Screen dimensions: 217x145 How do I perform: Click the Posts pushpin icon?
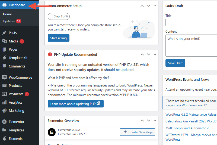(x=4, y=33)
